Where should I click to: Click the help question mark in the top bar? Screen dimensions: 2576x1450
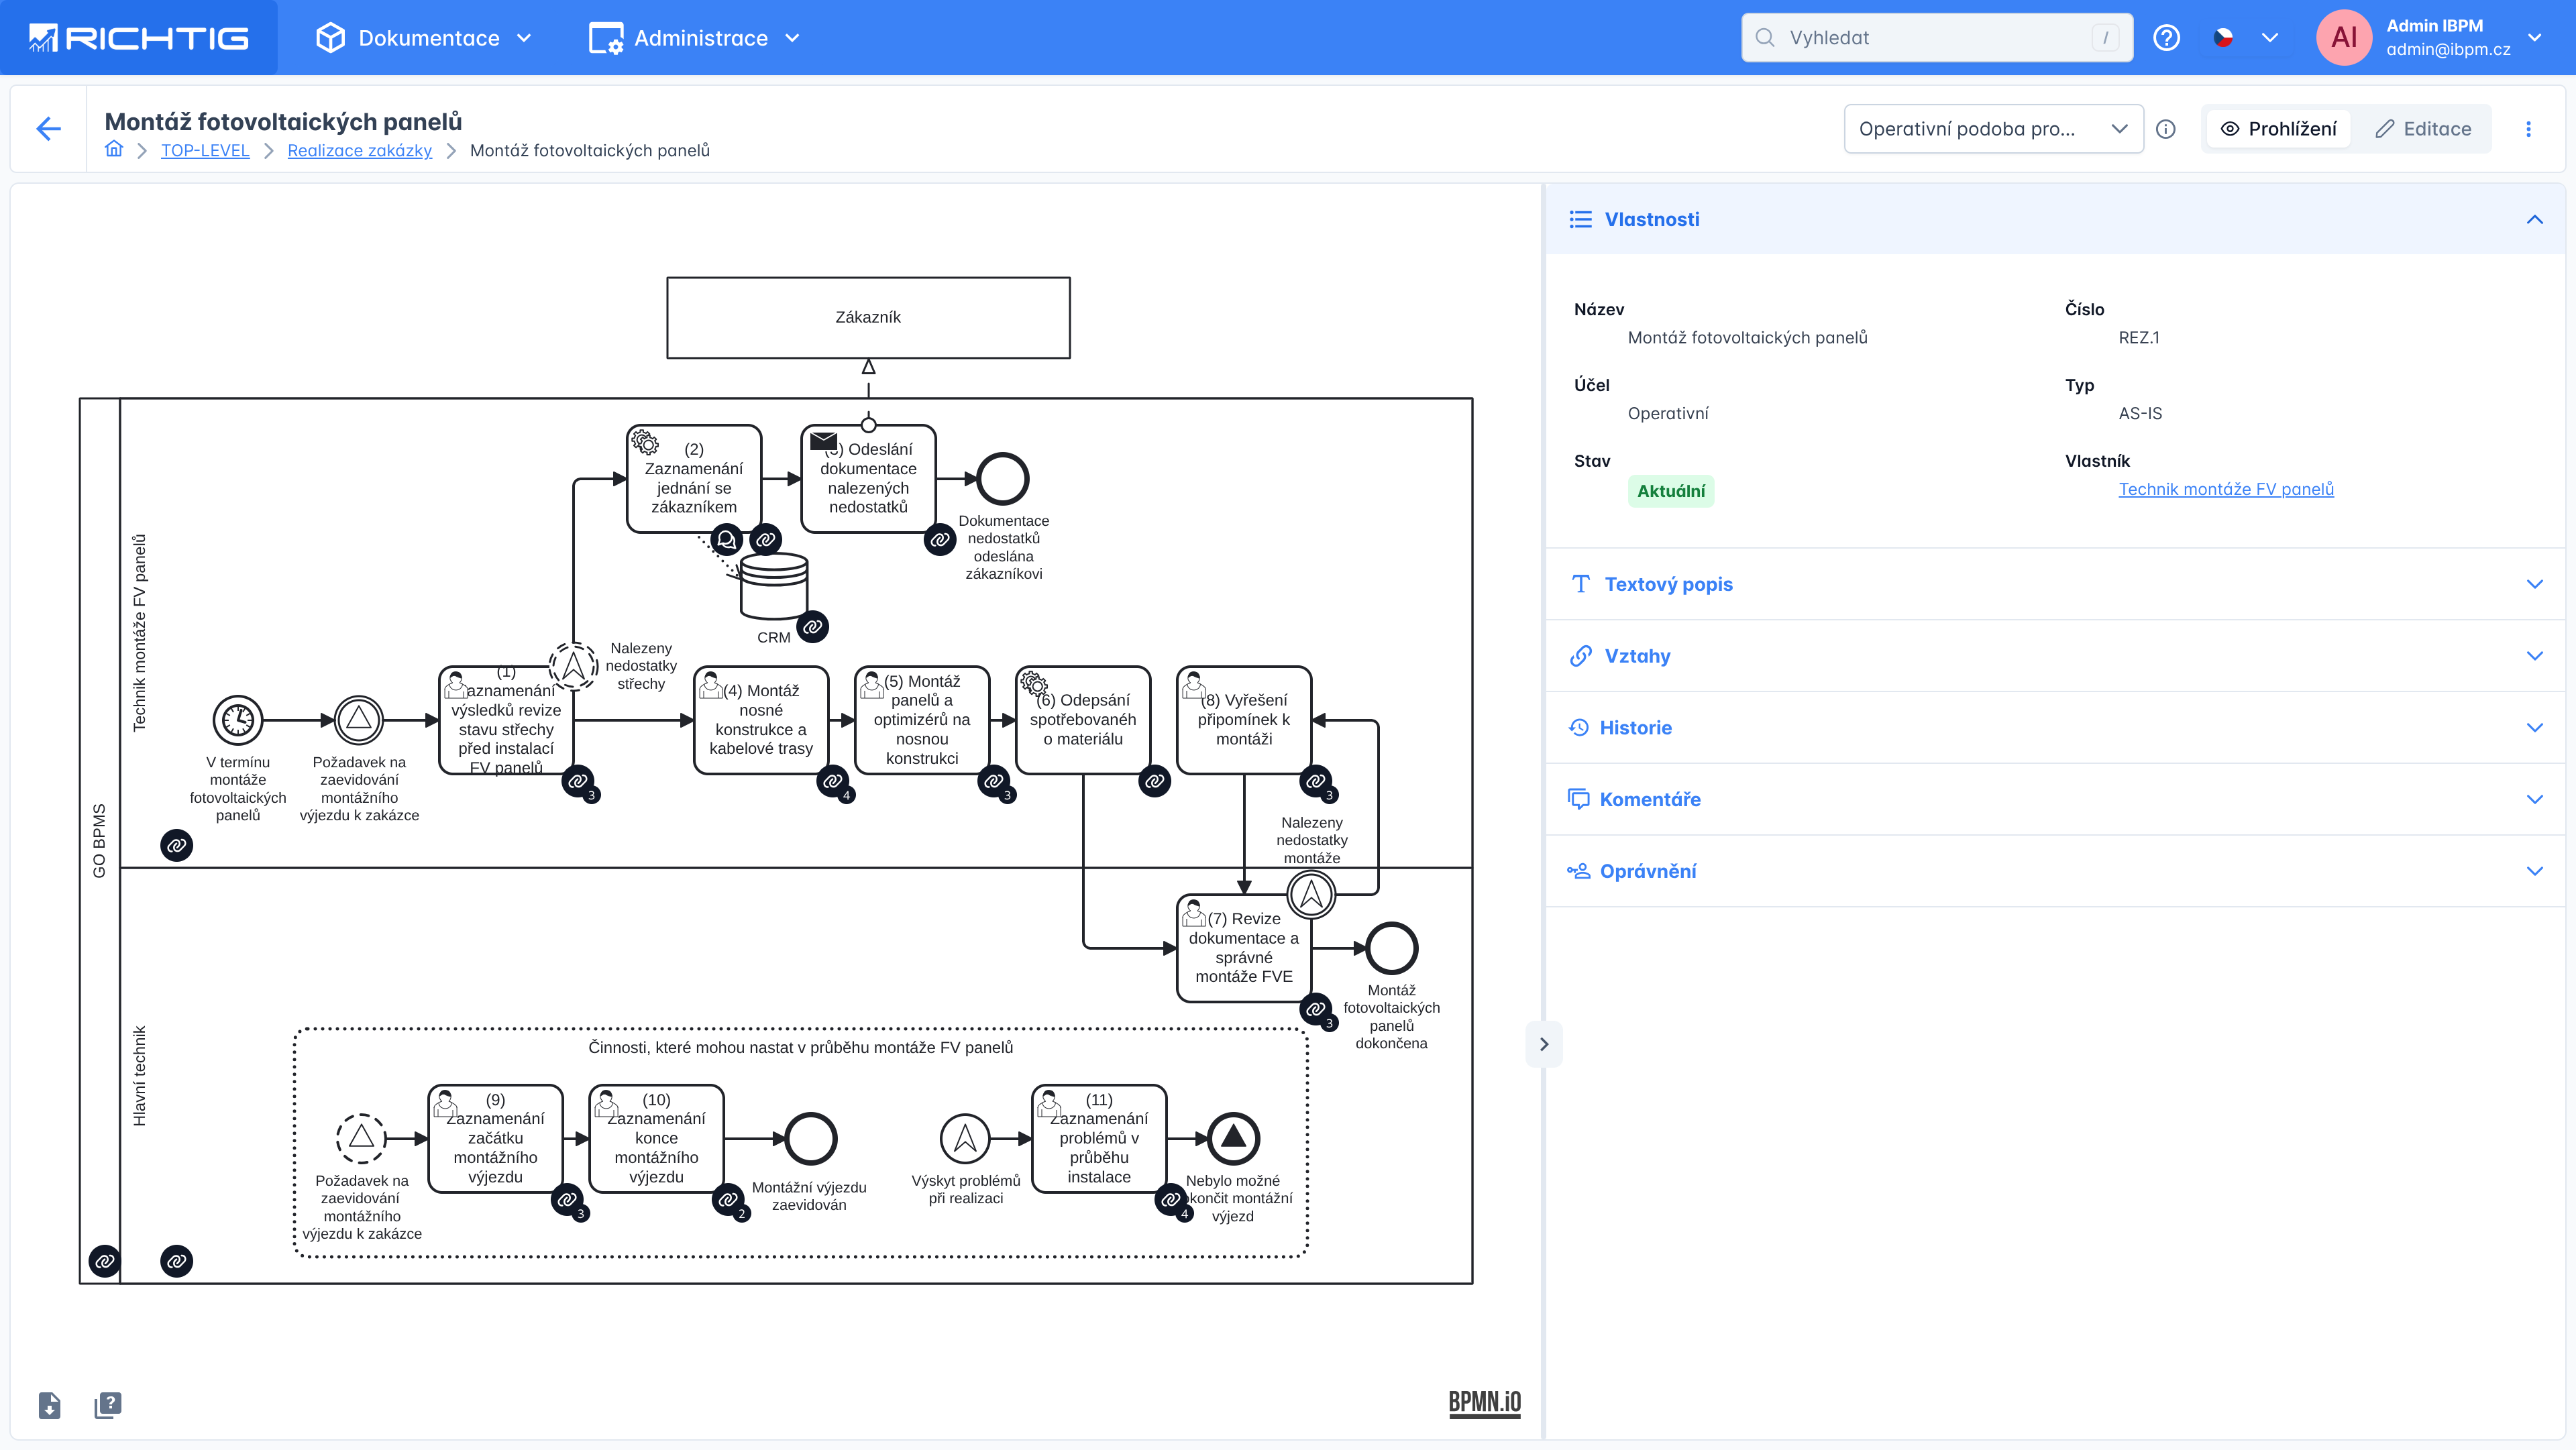click(2167, 37)
